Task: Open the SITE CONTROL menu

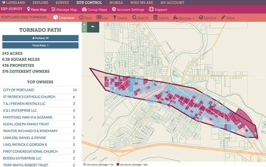Action: tap(89, 3)
